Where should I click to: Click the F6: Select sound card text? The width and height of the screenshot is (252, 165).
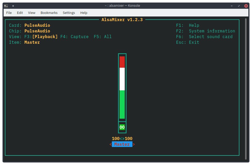pos(204,37)
